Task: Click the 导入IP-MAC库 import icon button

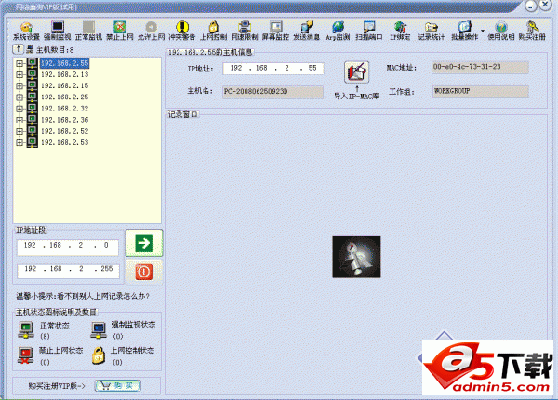Action: point(356,72)
